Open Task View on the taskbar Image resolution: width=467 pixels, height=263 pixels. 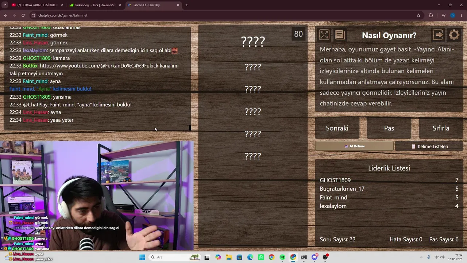click(x=207, y=257)
